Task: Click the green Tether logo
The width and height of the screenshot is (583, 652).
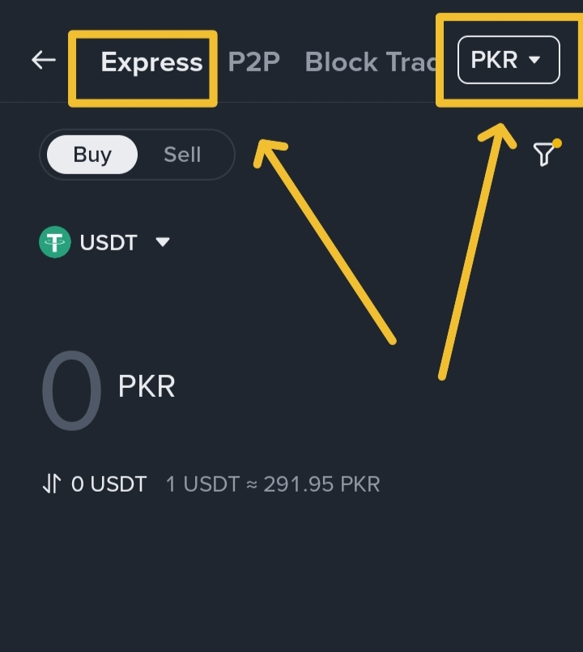Action: click(x=55, y=242)
